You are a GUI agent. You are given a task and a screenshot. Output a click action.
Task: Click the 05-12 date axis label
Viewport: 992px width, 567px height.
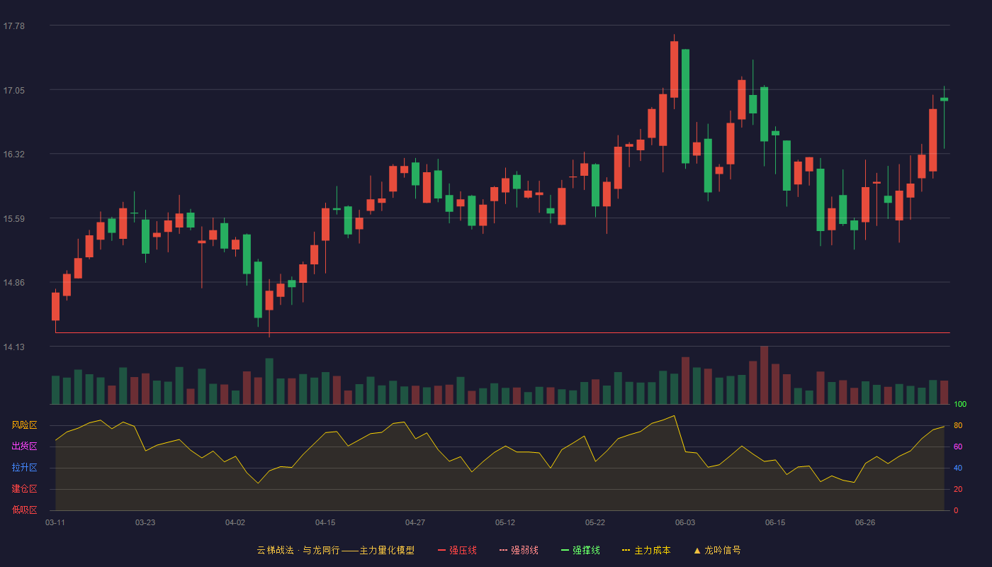tap(505, 522)
